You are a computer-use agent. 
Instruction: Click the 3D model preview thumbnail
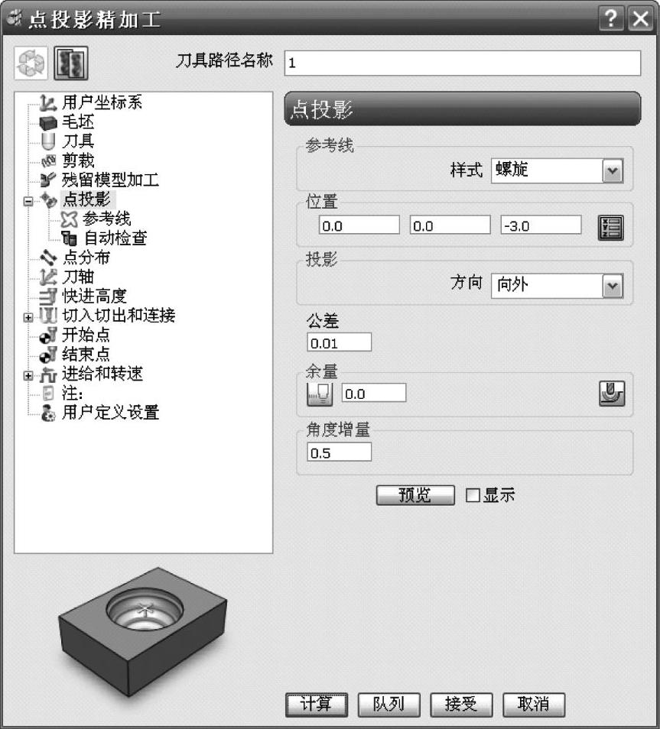(x=143, y=632)
